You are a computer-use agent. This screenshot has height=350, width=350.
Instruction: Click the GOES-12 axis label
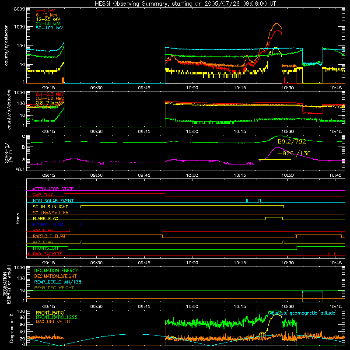(9, 153)
